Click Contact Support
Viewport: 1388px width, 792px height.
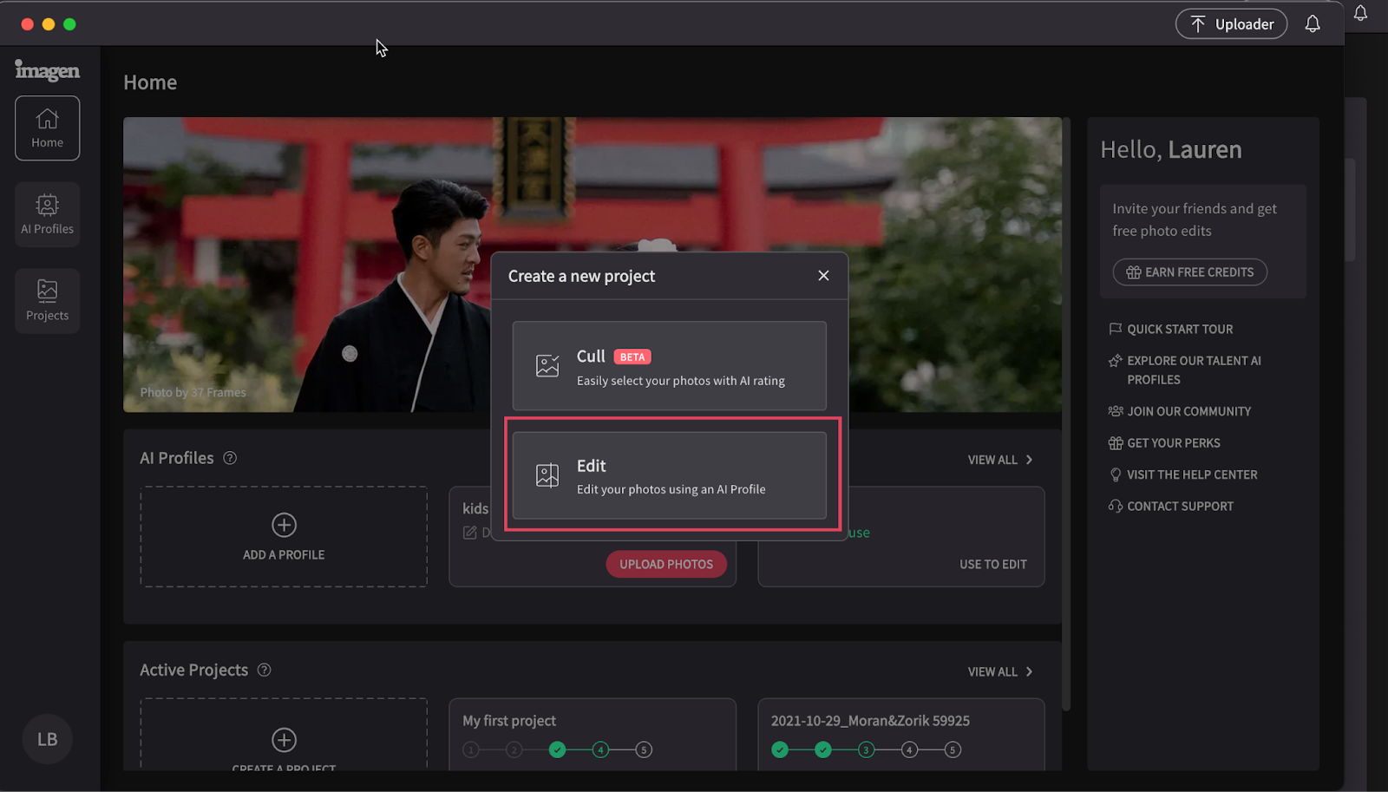coord(1180,507)
